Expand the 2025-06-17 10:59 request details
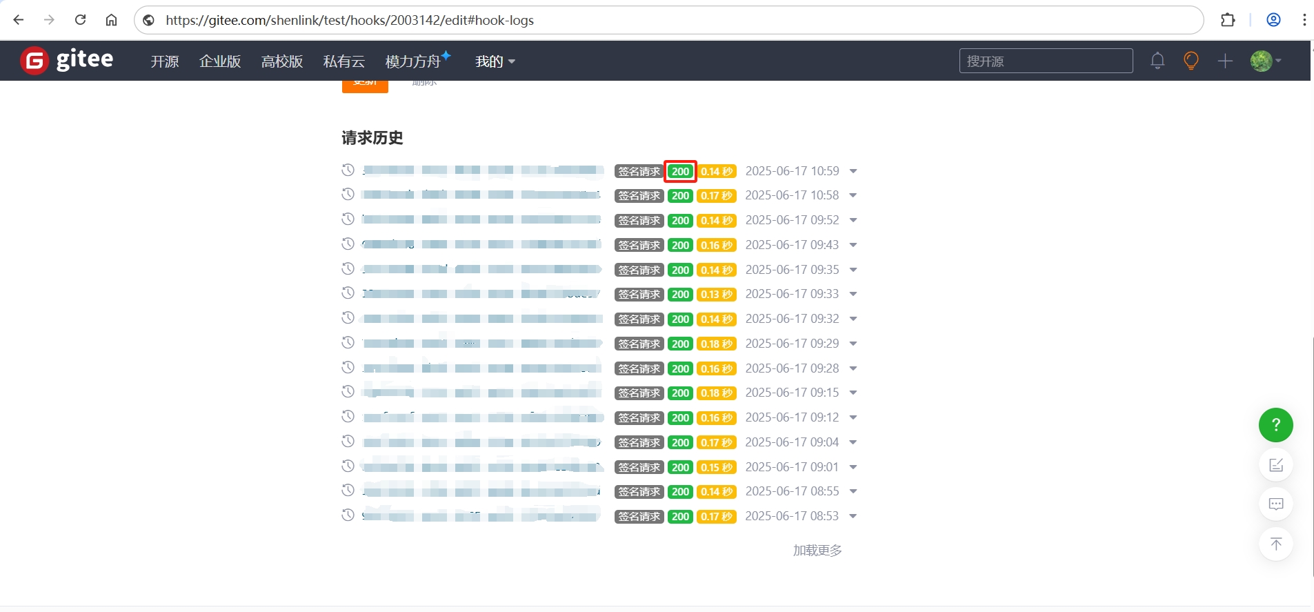This screenshot has height=612, width=1314. click(x=853, y=171)
